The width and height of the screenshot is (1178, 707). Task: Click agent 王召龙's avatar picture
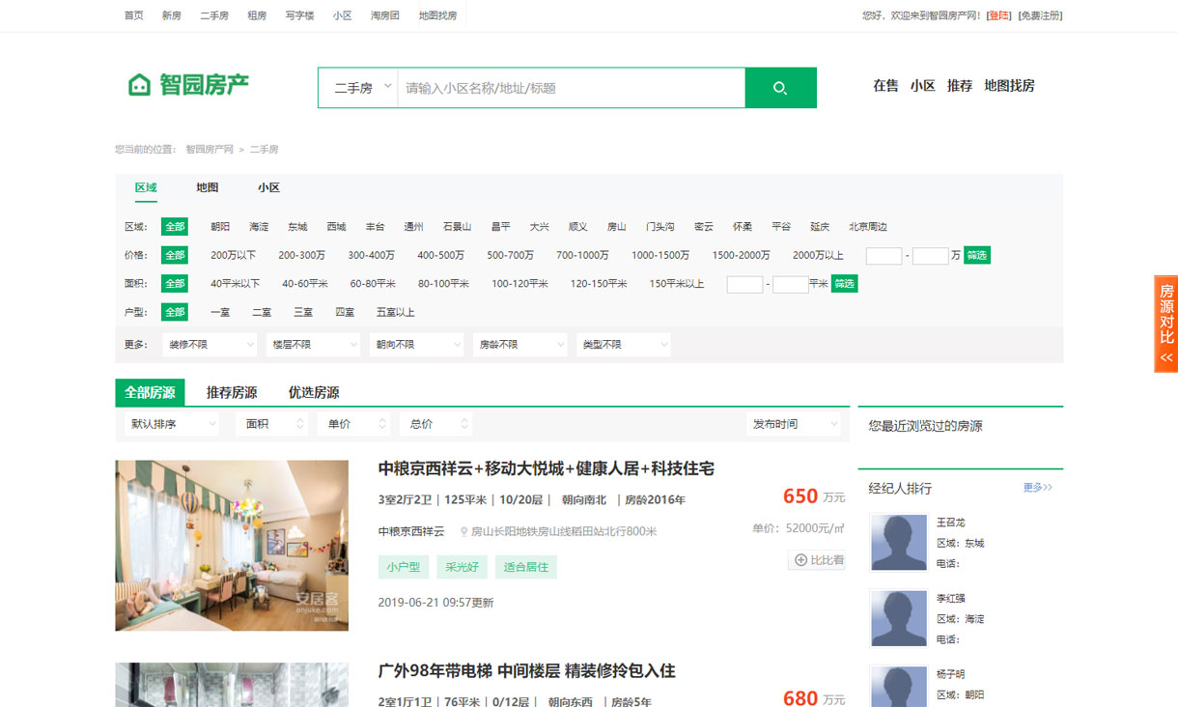click(899, 542)
